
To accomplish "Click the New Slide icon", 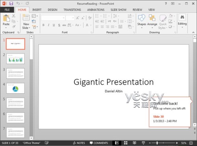I will (26, 18).
